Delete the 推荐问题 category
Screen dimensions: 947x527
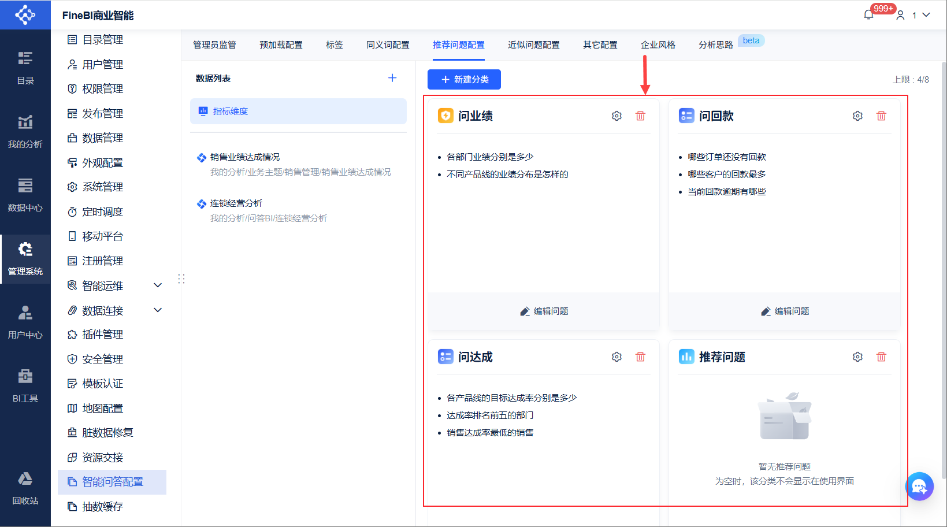coord(881,357)
